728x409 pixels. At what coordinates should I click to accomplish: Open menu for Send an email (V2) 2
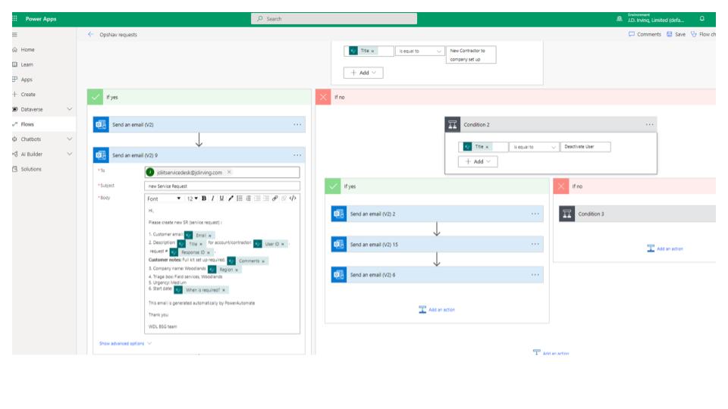click(x=535, y=214)
